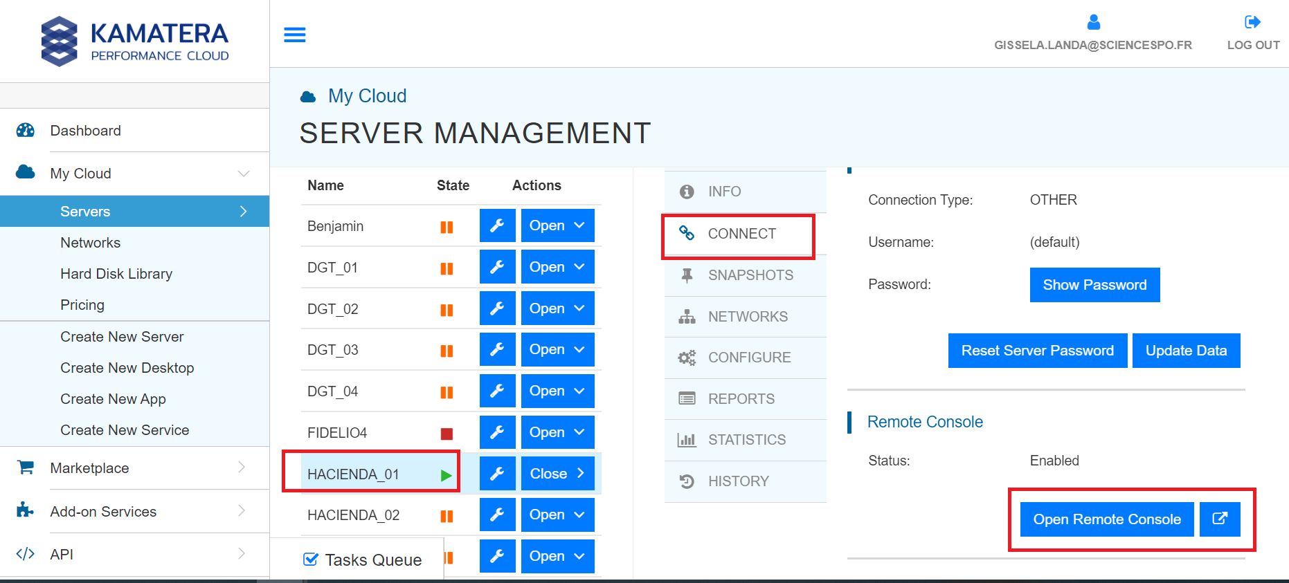Expand the Marketplace sidebar chevron
This screenshot has height=583, width=1289.
click(x=242, y=468)
